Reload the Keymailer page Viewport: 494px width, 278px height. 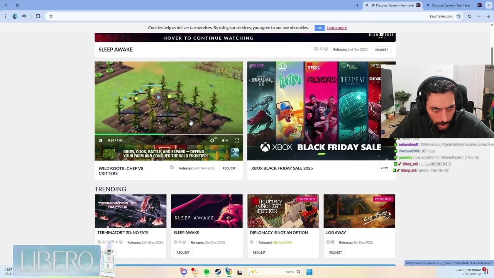(470, 16)
